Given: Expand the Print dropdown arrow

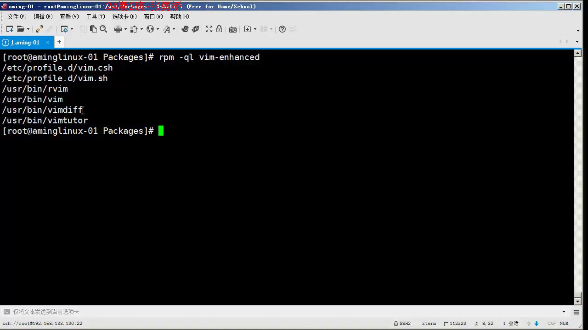Looking at the screenshot, I should tap(125, 29).
